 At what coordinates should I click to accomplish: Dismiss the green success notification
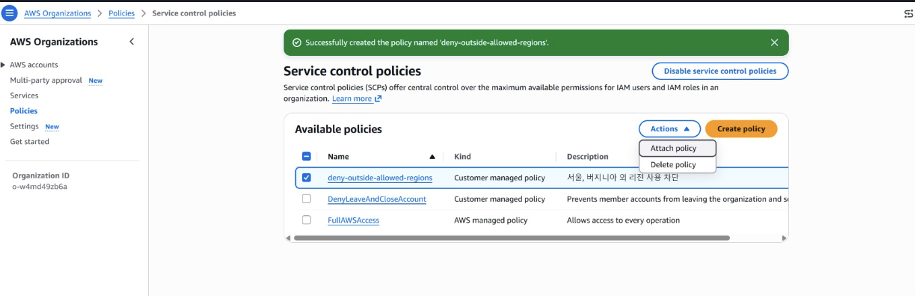click(774, 42)
